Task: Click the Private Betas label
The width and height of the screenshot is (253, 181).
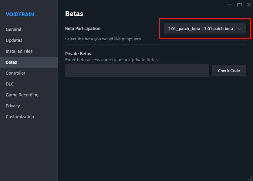Action: (x=78, y=54)
